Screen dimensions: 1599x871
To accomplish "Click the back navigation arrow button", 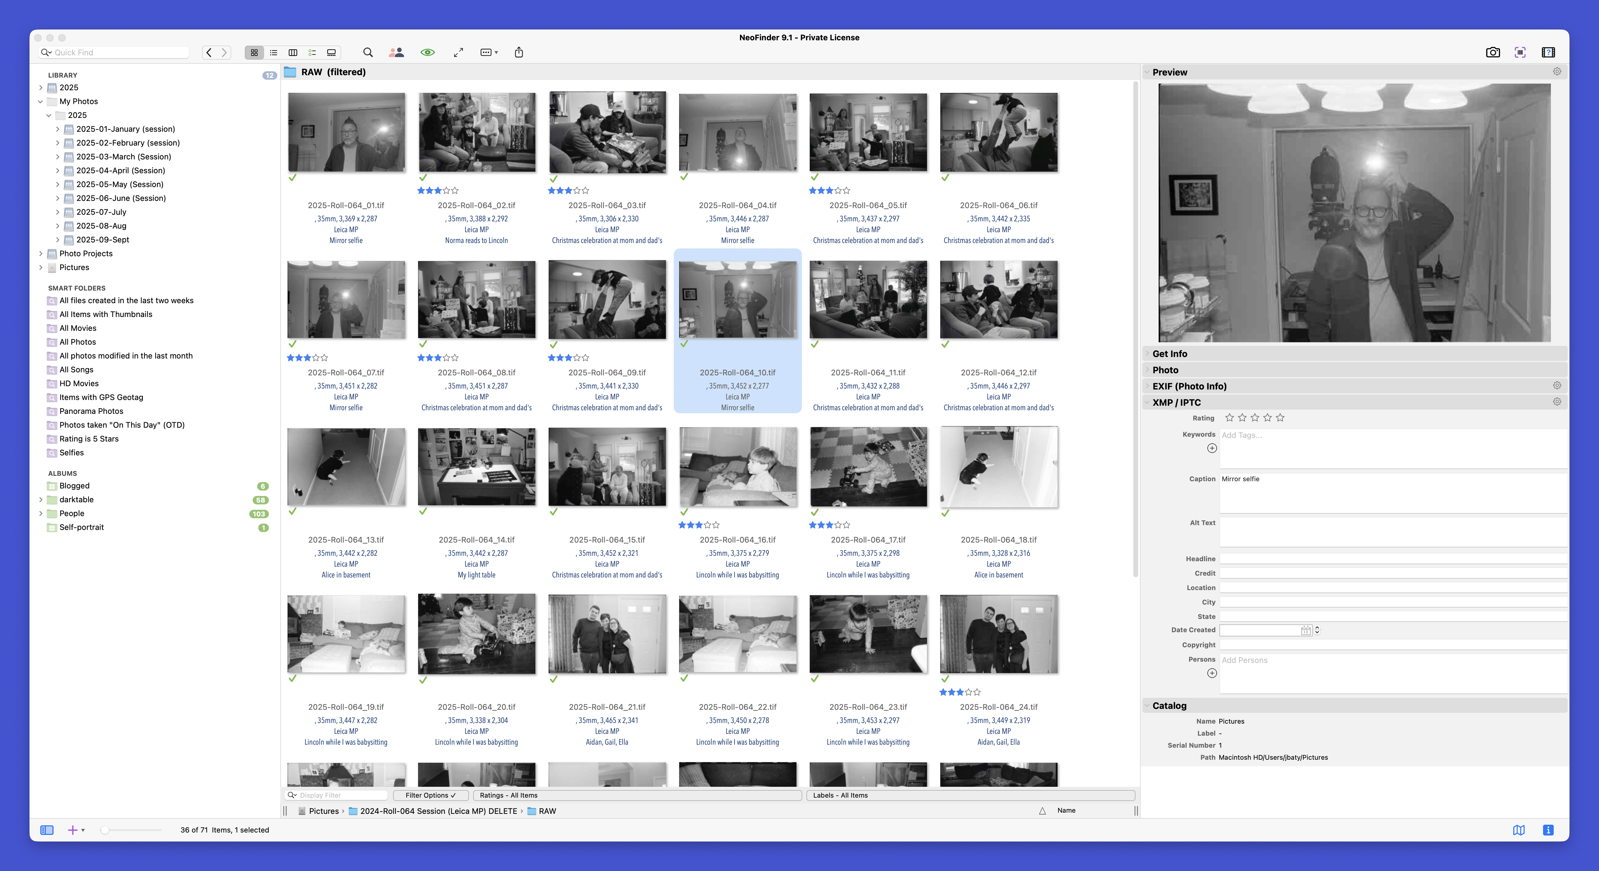I will pyautogui.click(x=209, y=53).
